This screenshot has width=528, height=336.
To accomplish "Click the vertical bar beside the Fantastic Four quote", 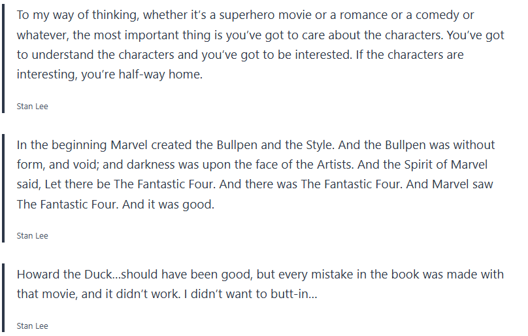I will point(3,186).
